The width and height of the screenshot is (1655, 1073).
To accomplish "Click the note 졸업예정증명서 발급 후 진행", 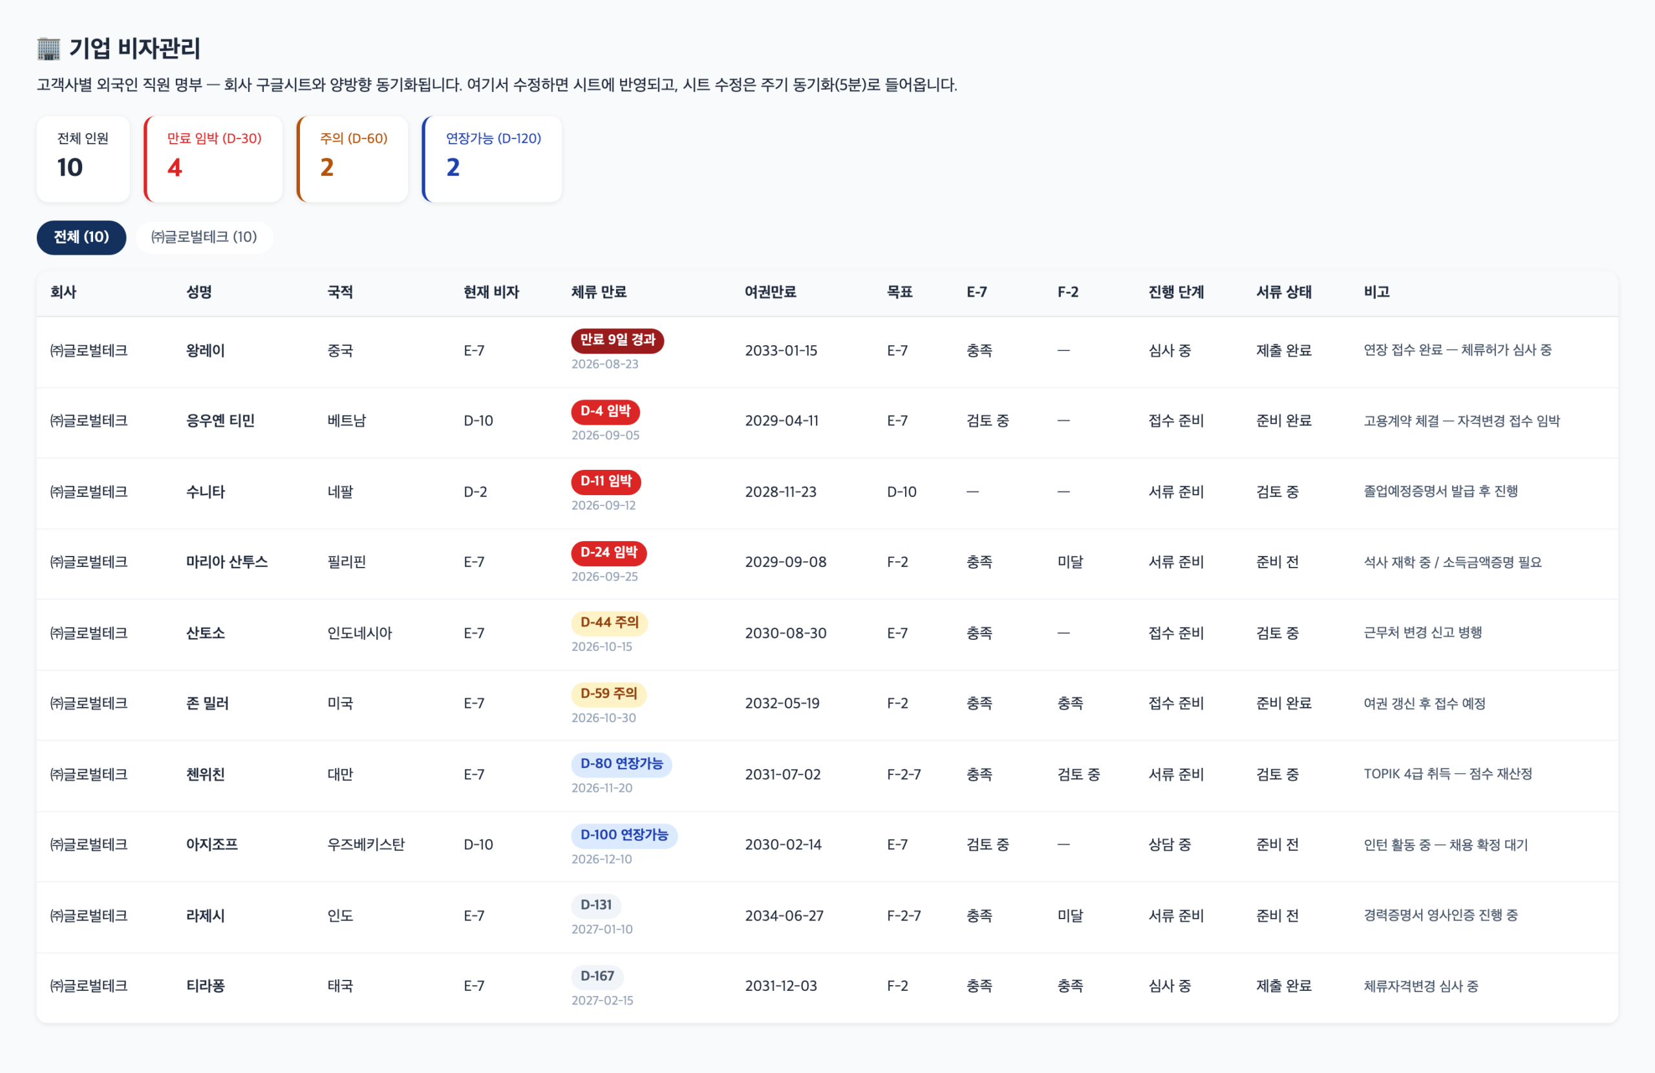I will tap(1440, 492).
